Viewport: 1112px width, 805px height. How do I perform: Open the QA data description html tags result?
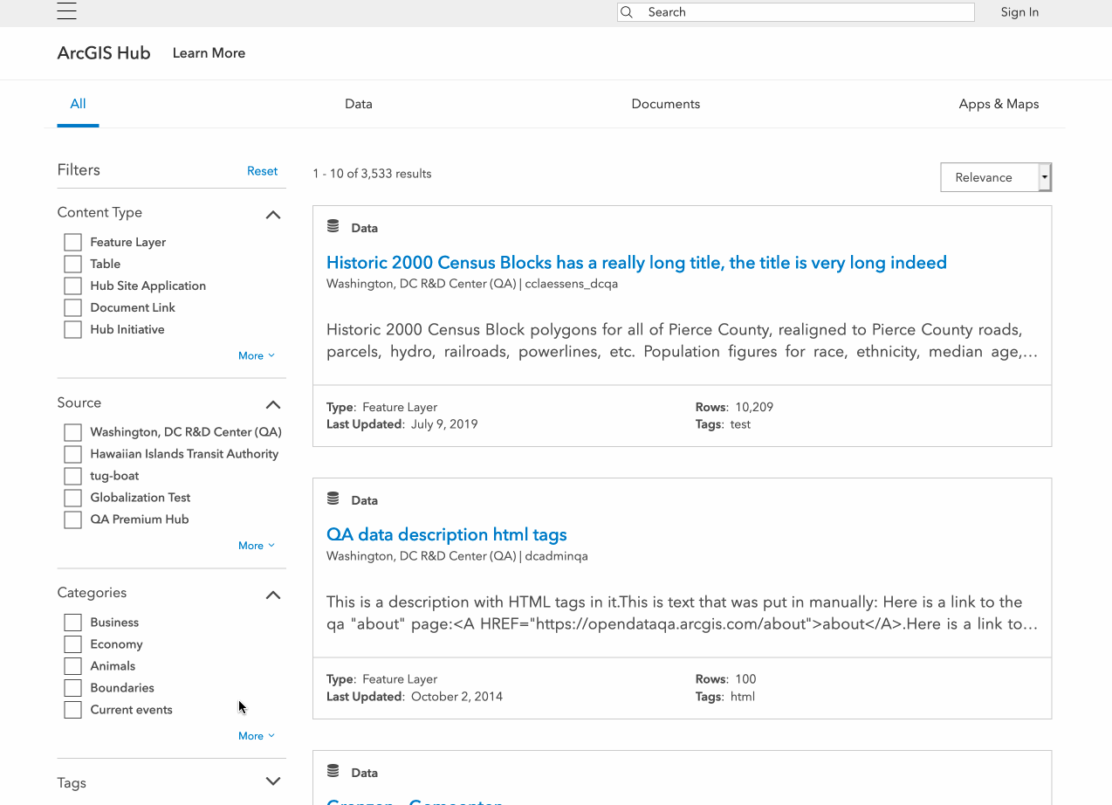point(446,534)
